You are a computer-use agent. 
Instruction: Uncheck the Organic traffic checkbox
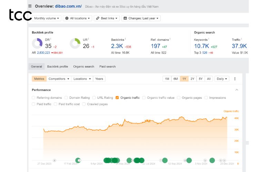(117, 98)
